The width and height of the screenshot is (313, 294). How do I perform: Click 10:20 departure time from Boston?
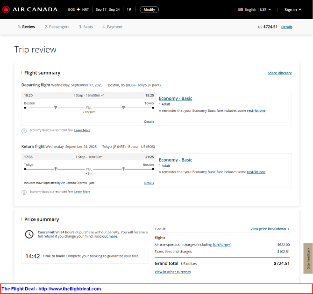click(28, 96)
